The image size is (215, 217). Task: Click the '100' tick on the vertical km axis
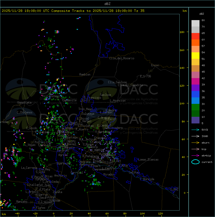tap(182, 104)
